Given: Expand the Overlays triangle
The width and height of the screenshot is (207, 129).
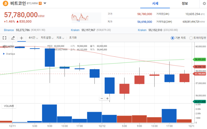Looking at the screenshot, I should 4,54.
